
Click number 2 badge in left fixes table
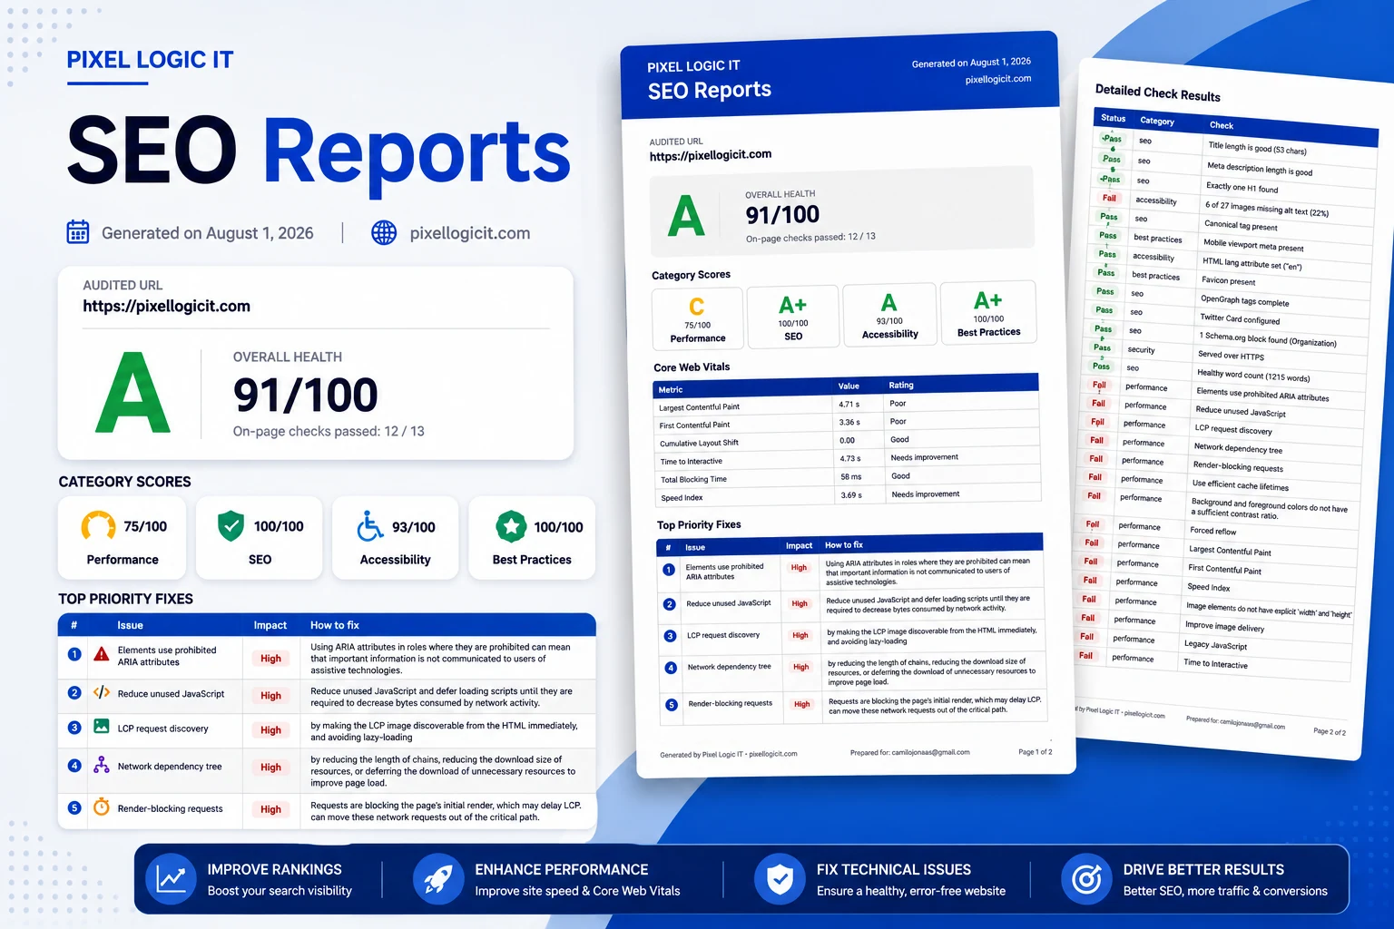74,693
